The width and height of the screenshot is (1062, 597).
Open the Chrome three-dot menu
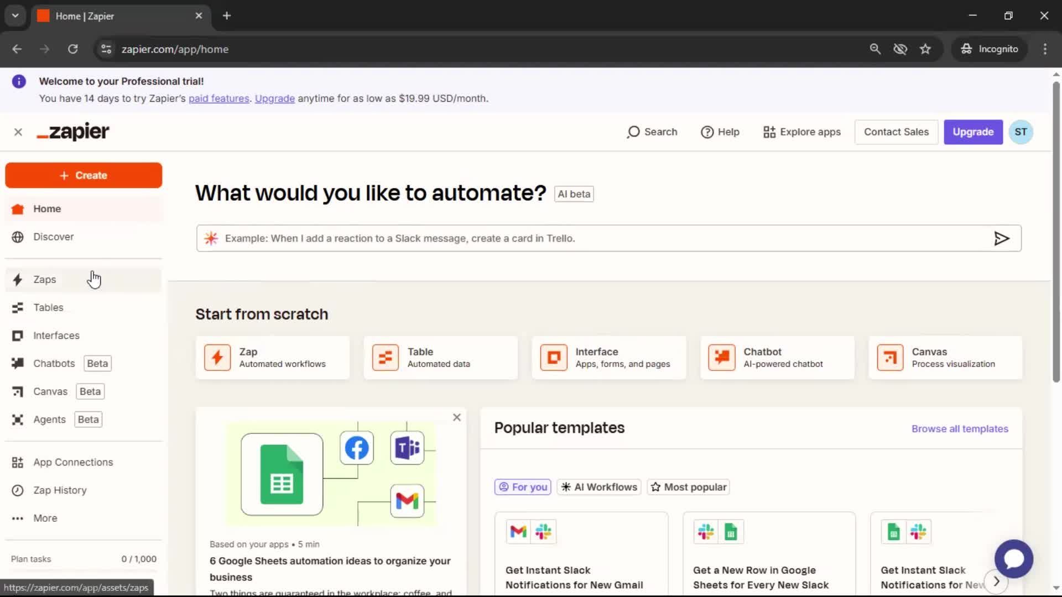(1045, 49)
